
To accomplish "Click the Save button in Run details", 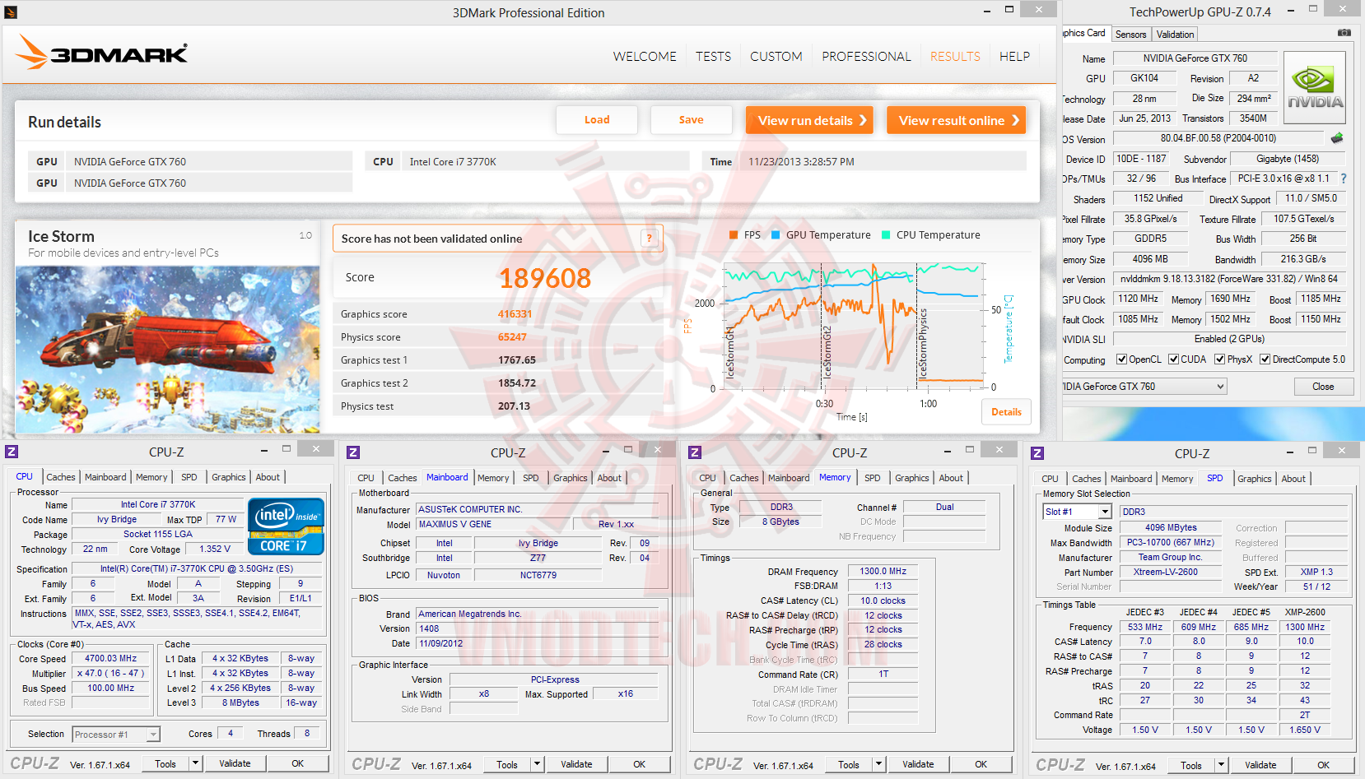I will 692,120.
